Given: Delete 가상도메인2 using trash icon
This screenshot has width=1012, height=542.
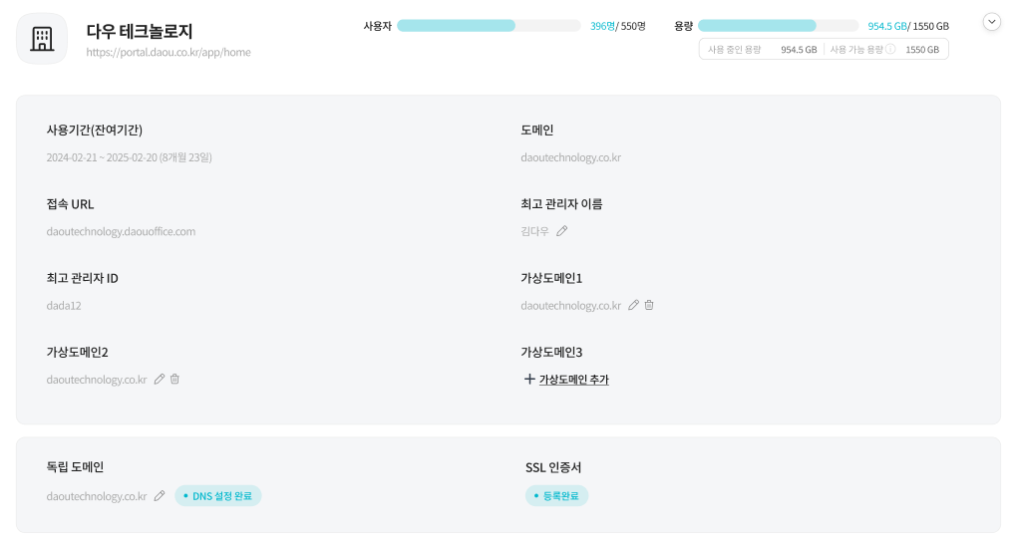Looking at the screenshot, I should tap(175, 380).
